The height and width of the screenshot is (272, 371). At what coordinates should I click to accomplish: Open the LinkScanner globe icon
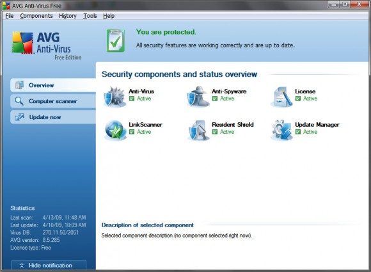point(116,130)
